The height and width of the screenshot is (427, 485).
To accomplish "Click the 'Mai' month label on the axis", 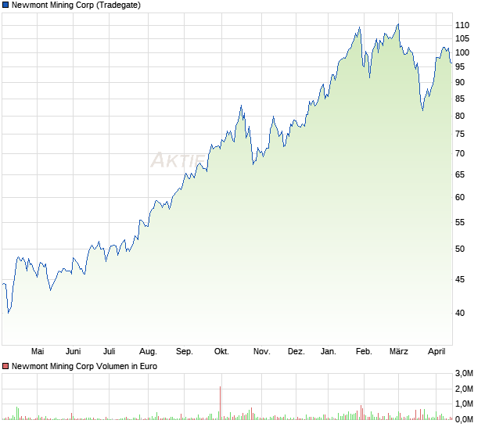I will point(38,351).
